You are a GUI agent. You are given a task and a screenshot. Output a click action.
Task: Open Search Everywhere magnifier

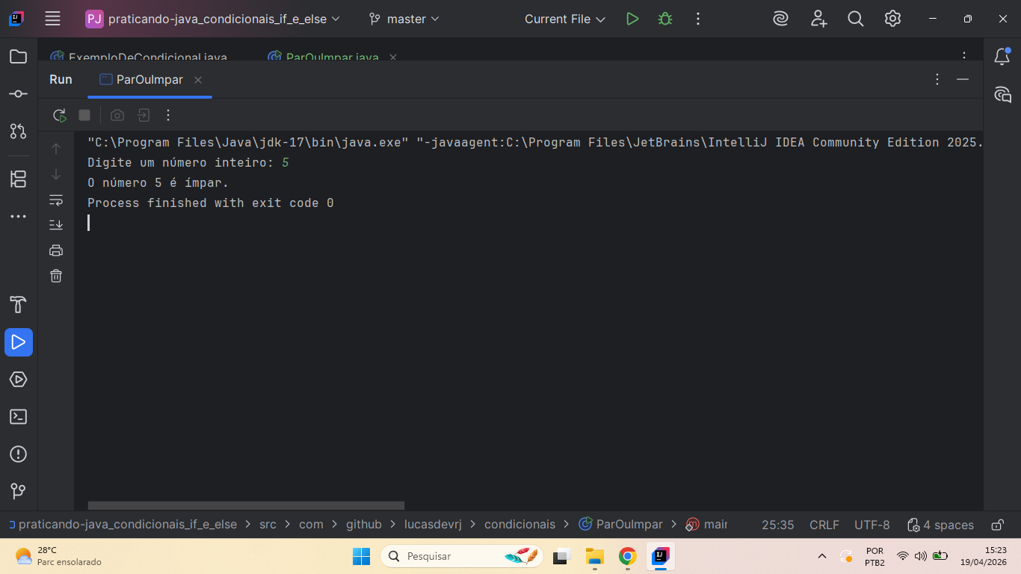coord(856,19)
